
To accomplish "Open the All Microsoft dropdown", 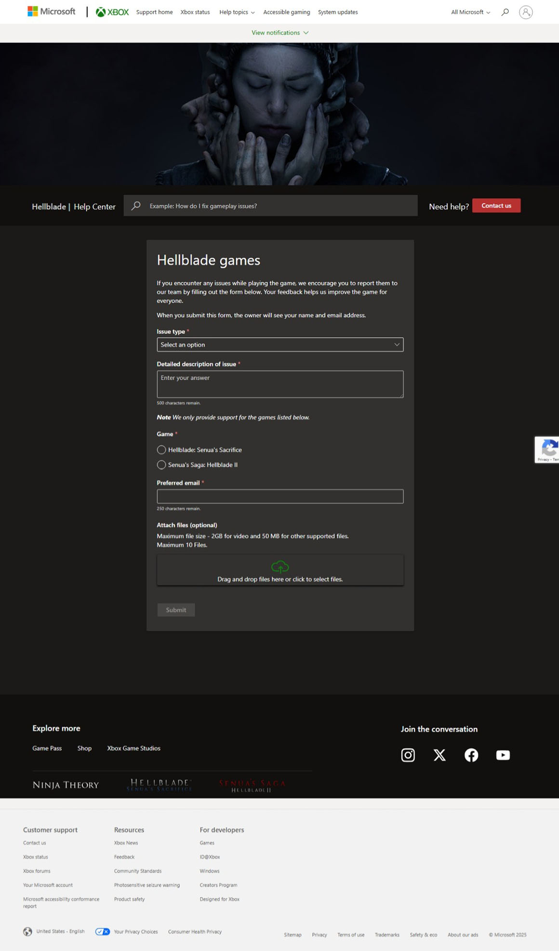I will click(x=470, y=12).
